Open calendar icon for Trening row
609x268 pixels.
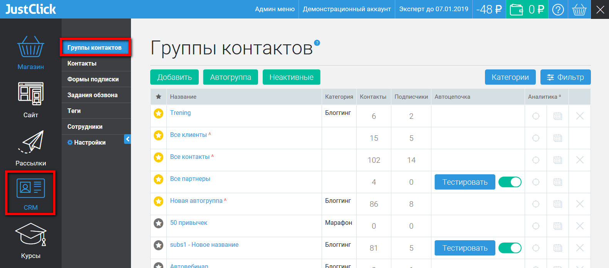tap(558, 116)
